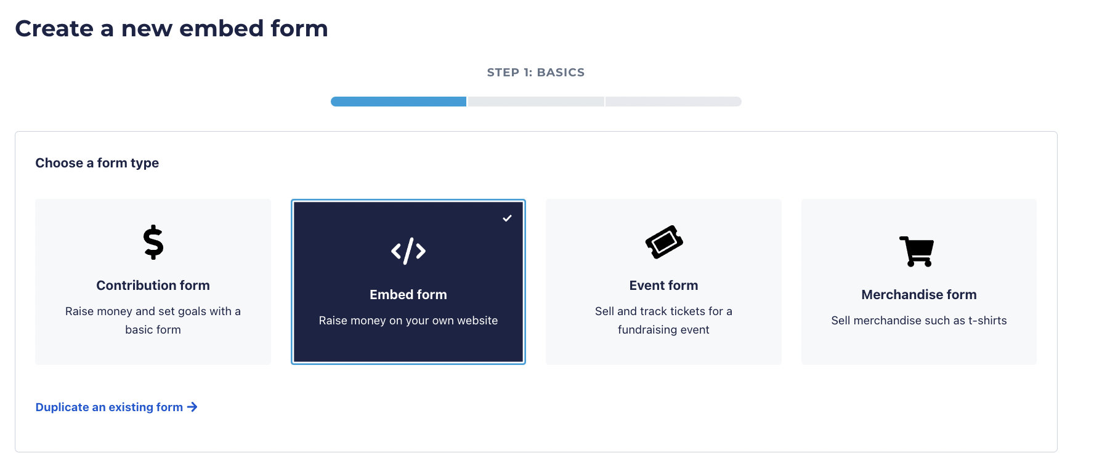
Task: Click the embed code brackets icon
Action: [x=408, y=251]
